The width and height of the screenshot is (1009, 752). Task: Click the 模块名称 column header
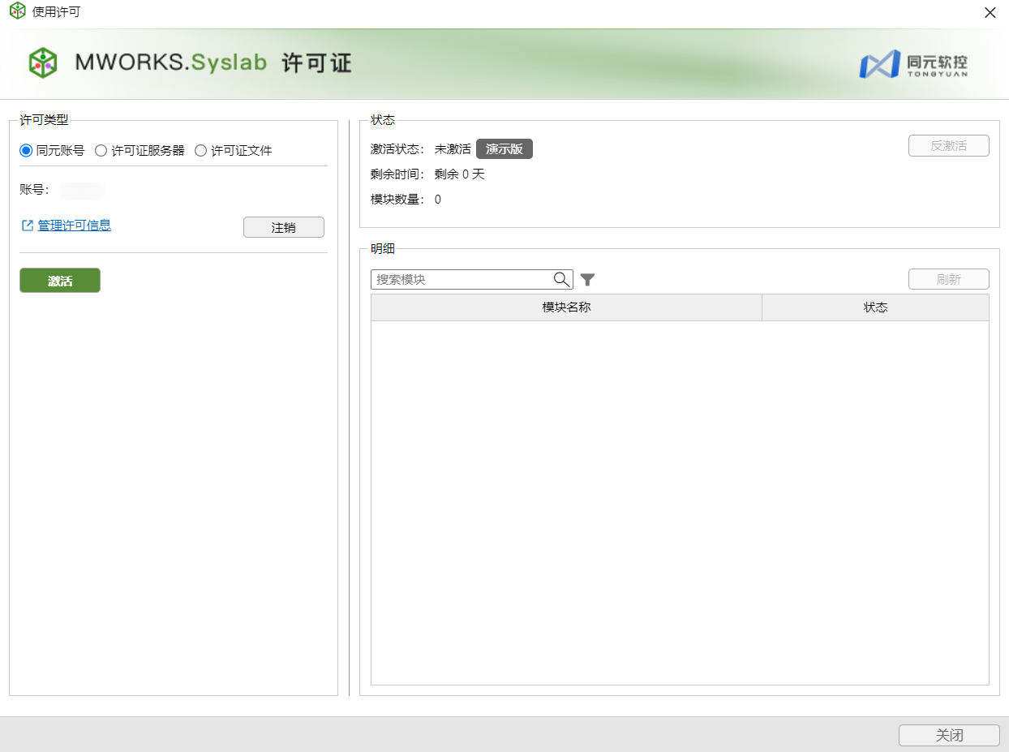point(566,307)
